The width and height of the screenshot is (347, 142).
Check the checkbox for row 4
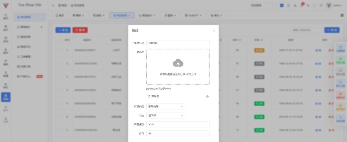click(59, 90)
